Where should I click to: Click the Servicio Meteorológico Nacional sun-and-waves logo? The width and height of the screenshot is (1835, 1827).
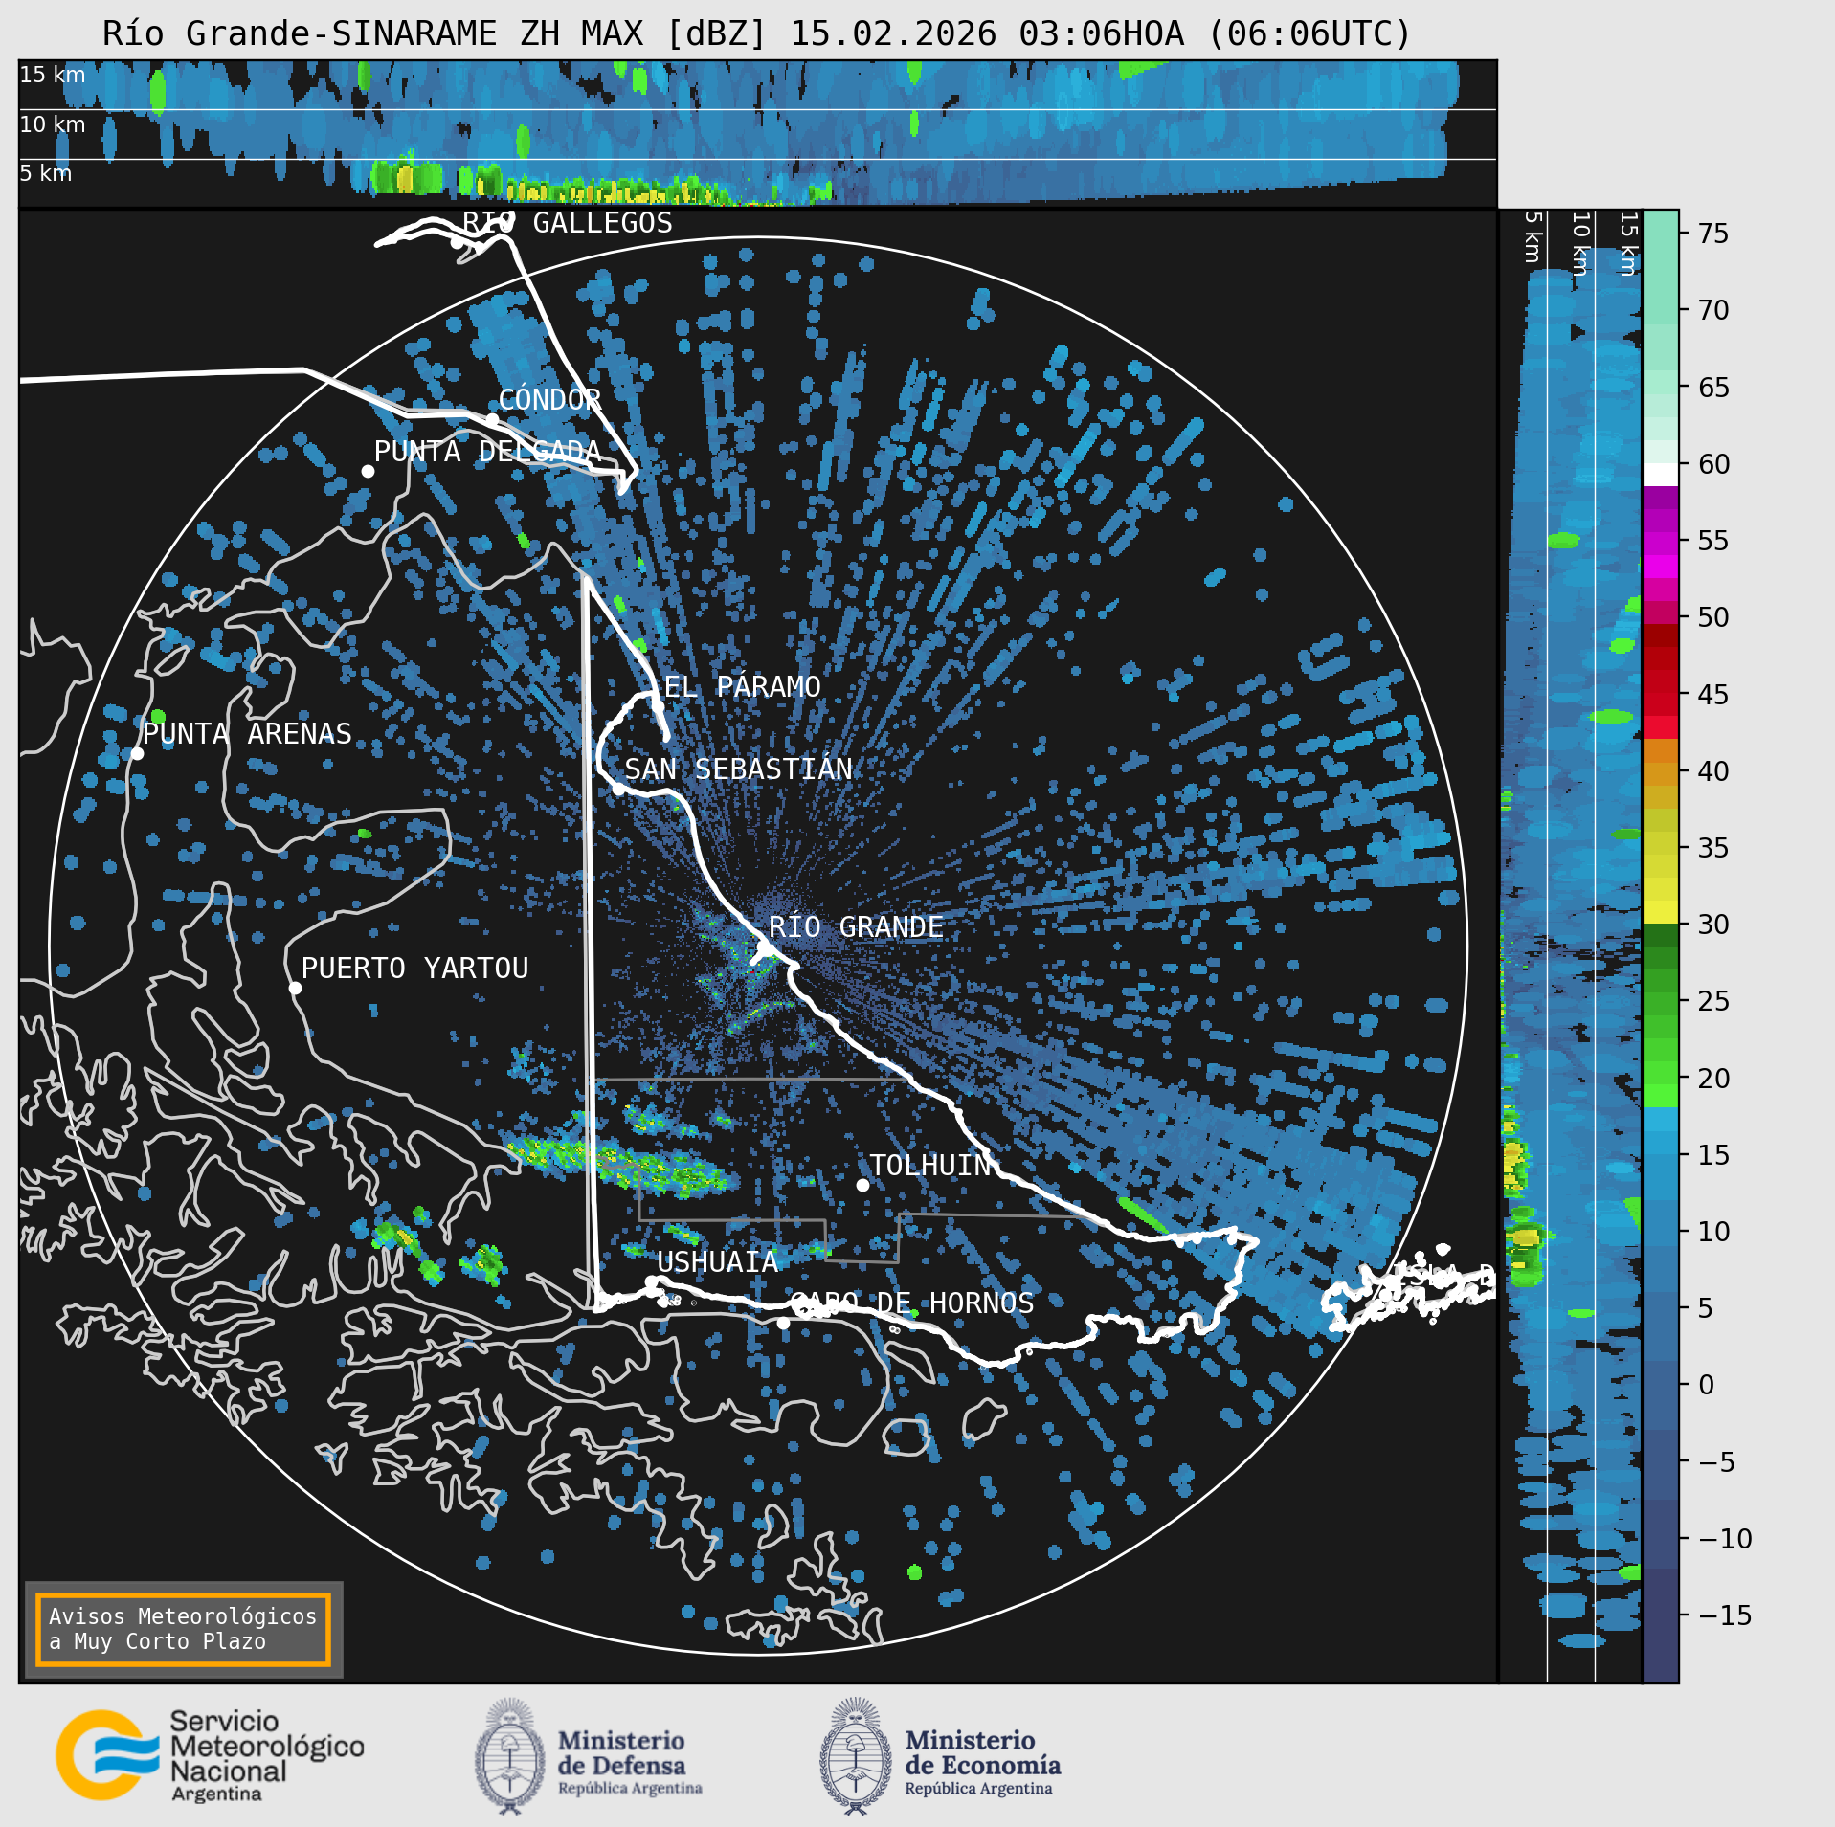tap(107, 1754)
